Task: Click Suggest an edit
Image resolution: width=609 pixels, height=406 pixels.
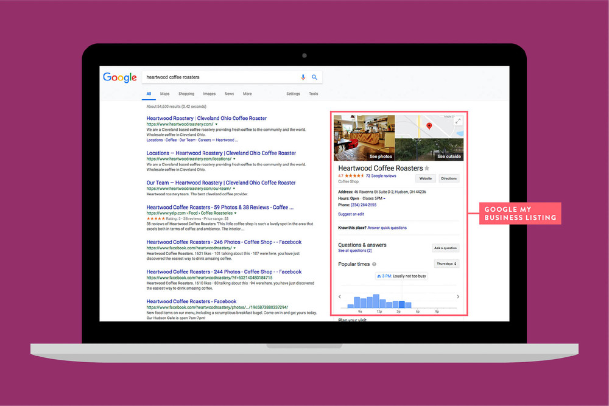Action: (351, 214)
